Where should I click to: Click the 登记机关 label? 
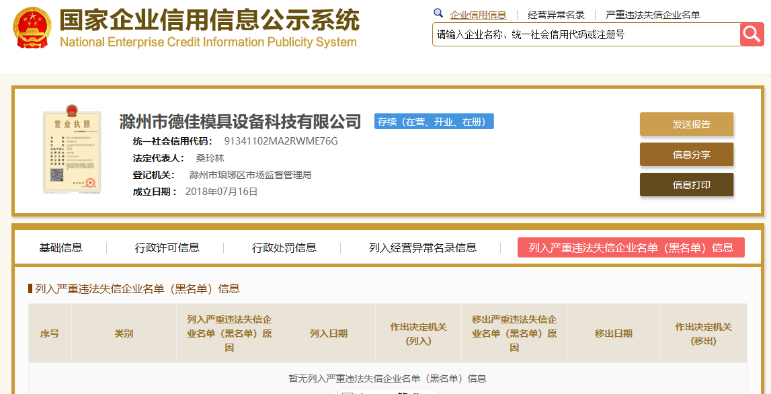(154, 175)
